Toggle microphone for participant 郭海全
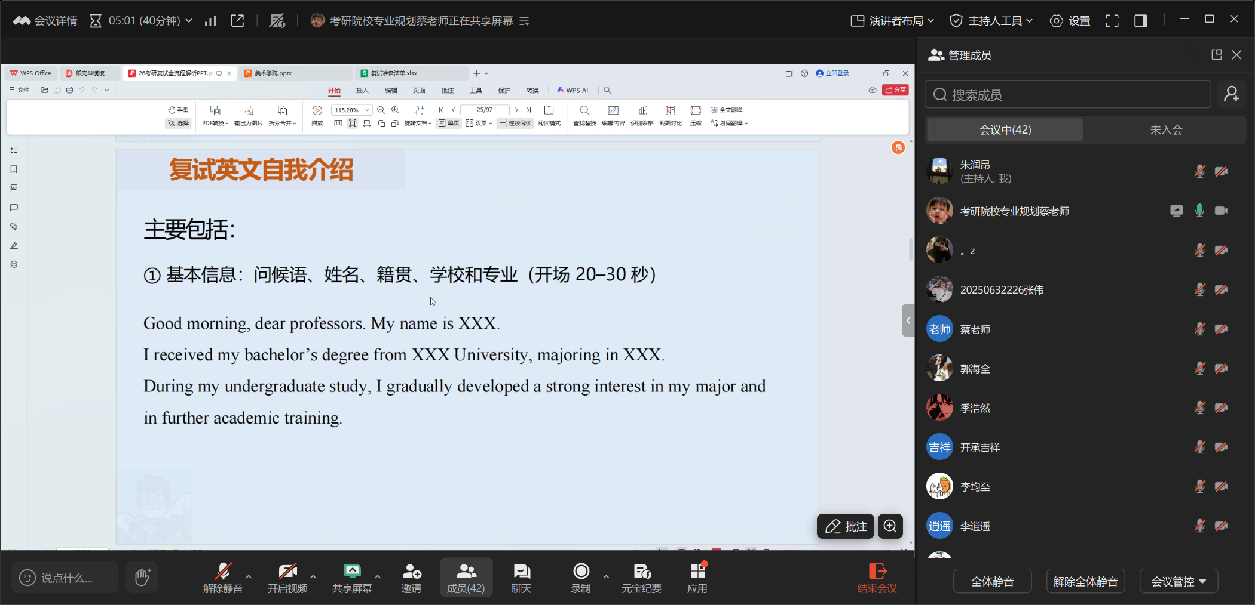 click(x=1199, y=369)
